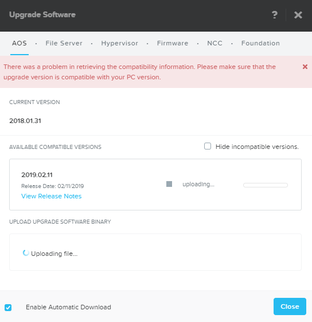Click the current version 2018.01.31 text
This screenshot has width=312, height=322.
[25, 121]
